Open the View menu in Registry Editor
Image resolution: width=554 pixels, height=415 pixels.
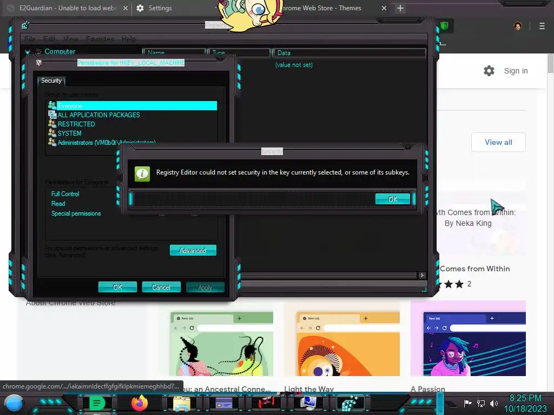pos(71,39)
